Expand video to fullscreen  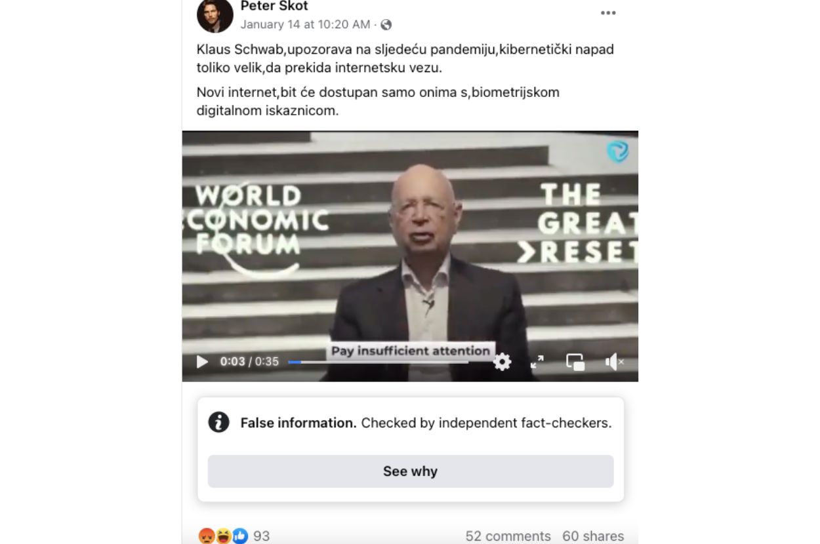pyautogui.click(x=537, y=362)
